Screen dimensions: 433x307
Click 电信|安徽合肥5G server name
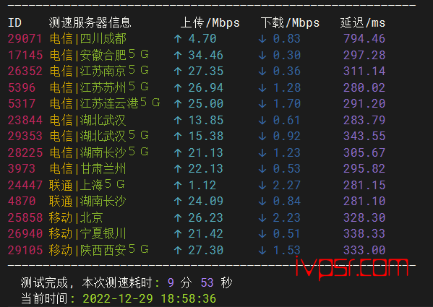point(99,55)
